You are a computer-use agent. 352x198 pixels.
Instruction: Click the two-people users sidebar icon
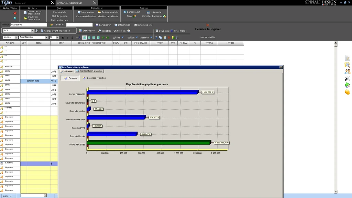tap(347, 71)
